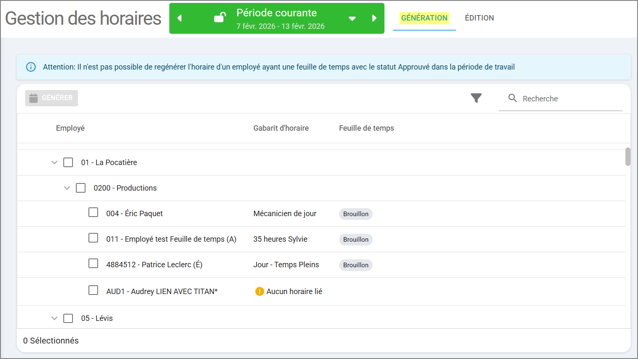Click the warning icon beside Aucun horaire lié
The width and height of the screenshot is (638, 359).
pyautogui.click(x=259, y=292)
